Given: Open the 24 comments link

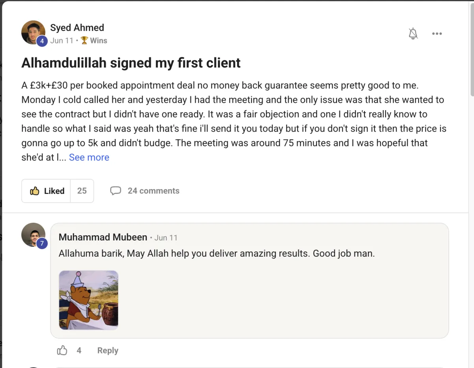Looking at the screenshot, I should tap(153, 191).
